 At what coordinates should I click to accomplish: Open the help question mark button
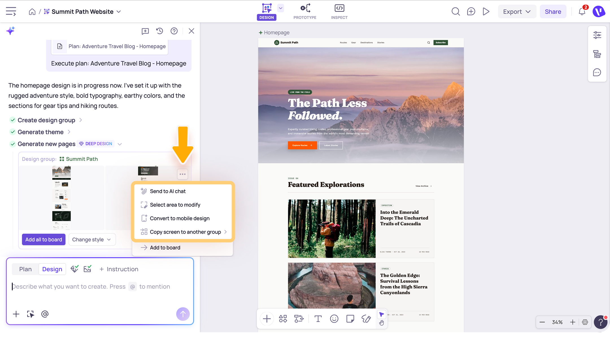601,322
